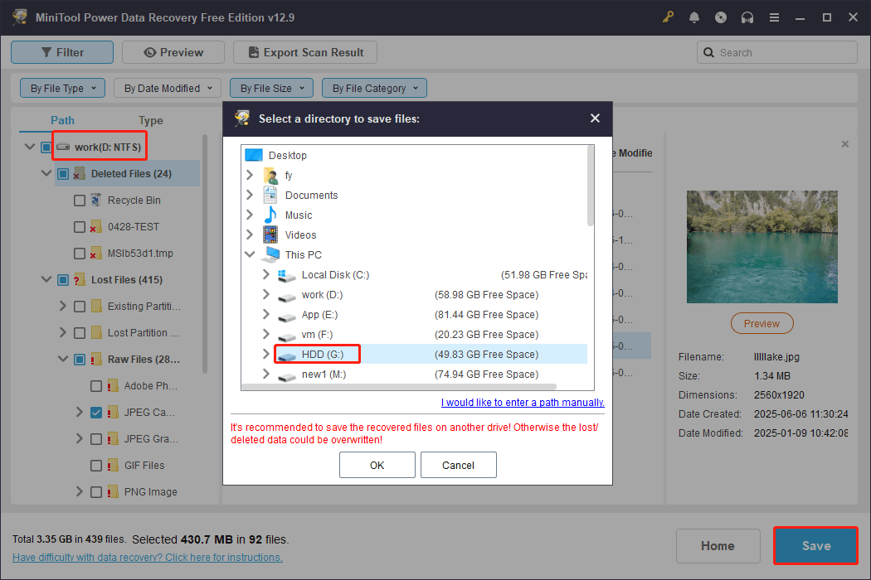Click the GIF Files folder icon
The image size is (871, 580).
[x=113, y=465]
